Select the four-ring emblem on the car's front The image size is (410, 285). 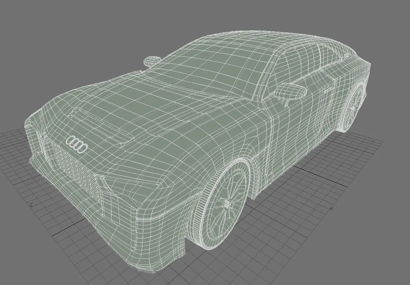click(x=77, y=145)
